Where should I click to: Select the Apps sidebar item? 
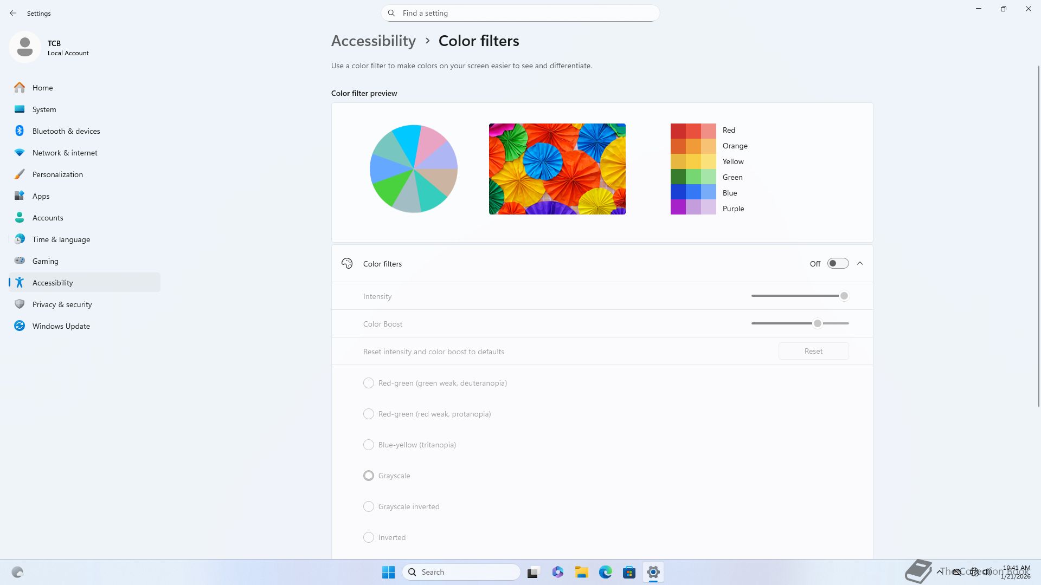[41, 196]
